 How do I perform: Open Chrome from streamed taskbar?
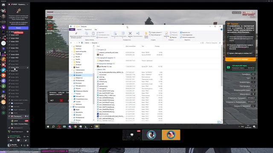click(75, 127)
